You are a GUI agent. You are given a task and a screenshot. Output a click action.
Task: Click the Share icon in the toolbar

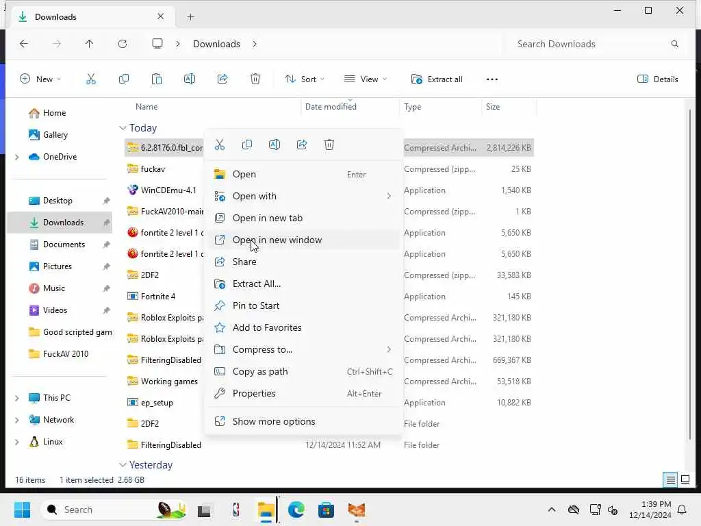pyautogui.click(x=222, y=79)
